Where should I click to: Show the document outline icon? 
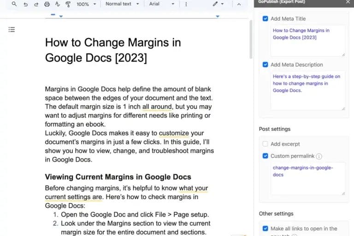pos(12,29)
